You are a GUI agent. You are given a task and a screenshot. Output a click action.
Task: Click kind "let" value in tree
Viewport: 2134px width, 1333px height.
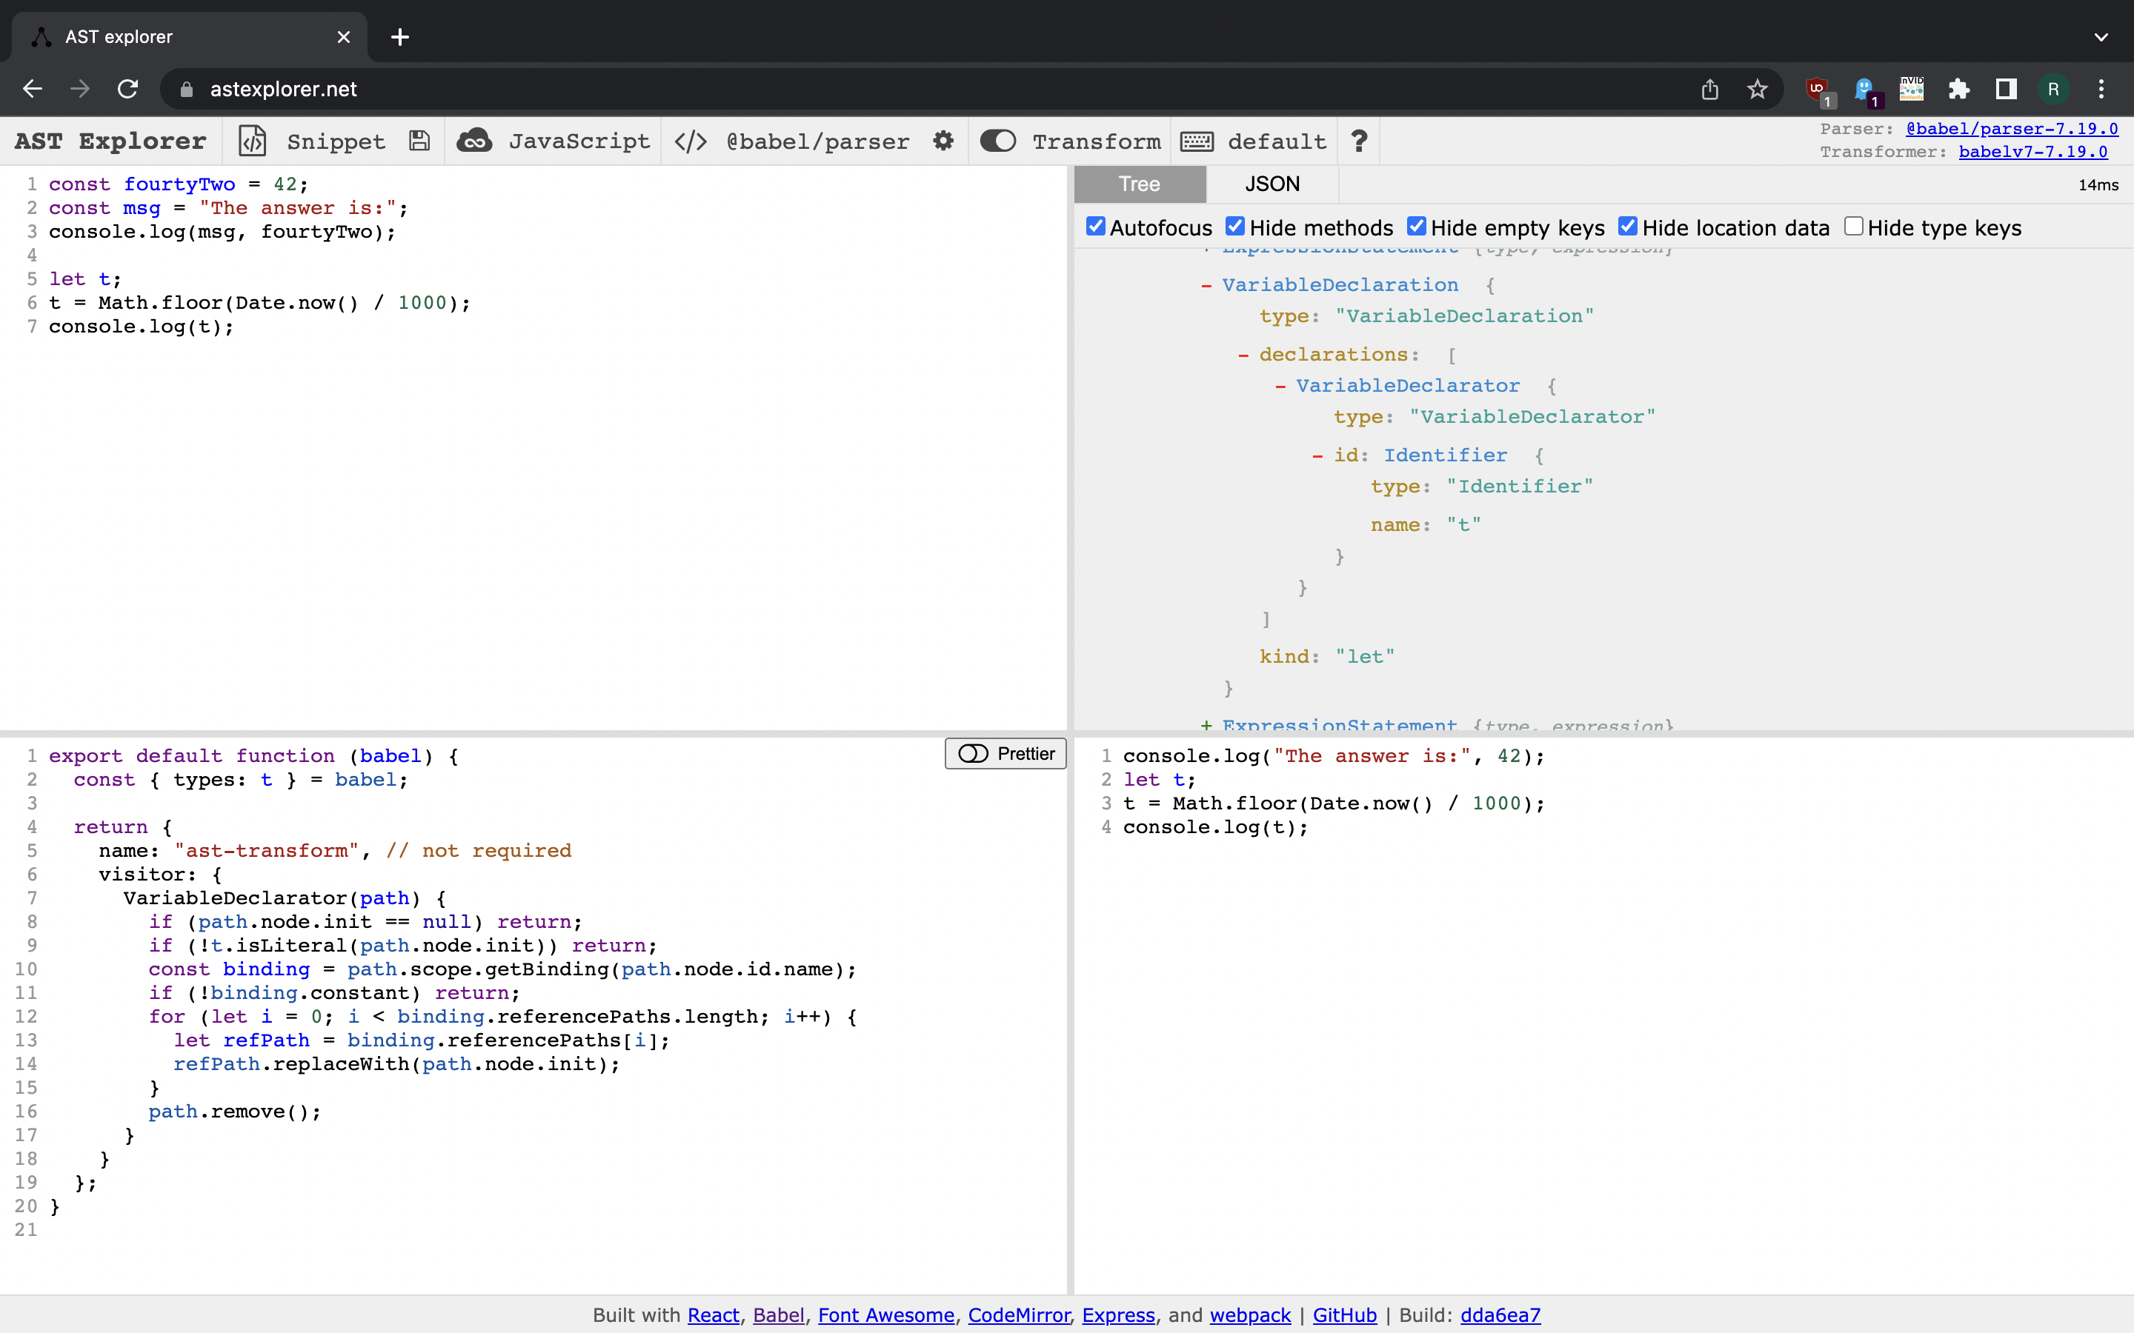(1364, 657)
